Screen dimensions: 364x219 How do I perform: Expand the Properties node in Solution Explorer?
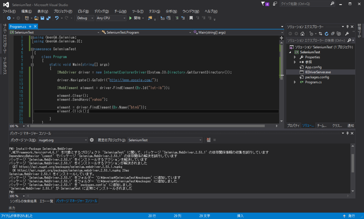click(x=295, y=57)
